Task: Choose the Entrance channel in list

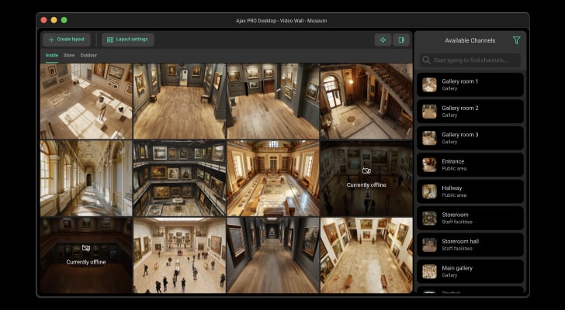Action: 470,164
